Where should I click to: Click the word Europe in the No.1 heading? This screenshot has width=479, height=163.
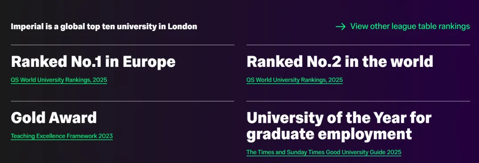click(149, 62)
